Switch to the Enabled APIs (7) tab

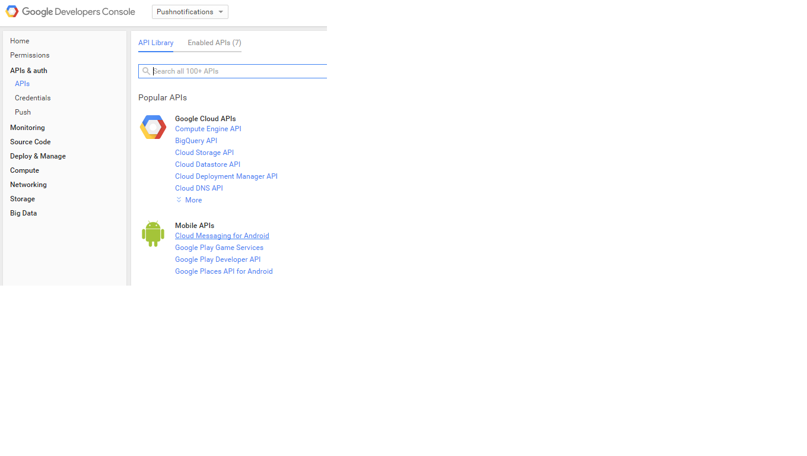coord(214,43)
